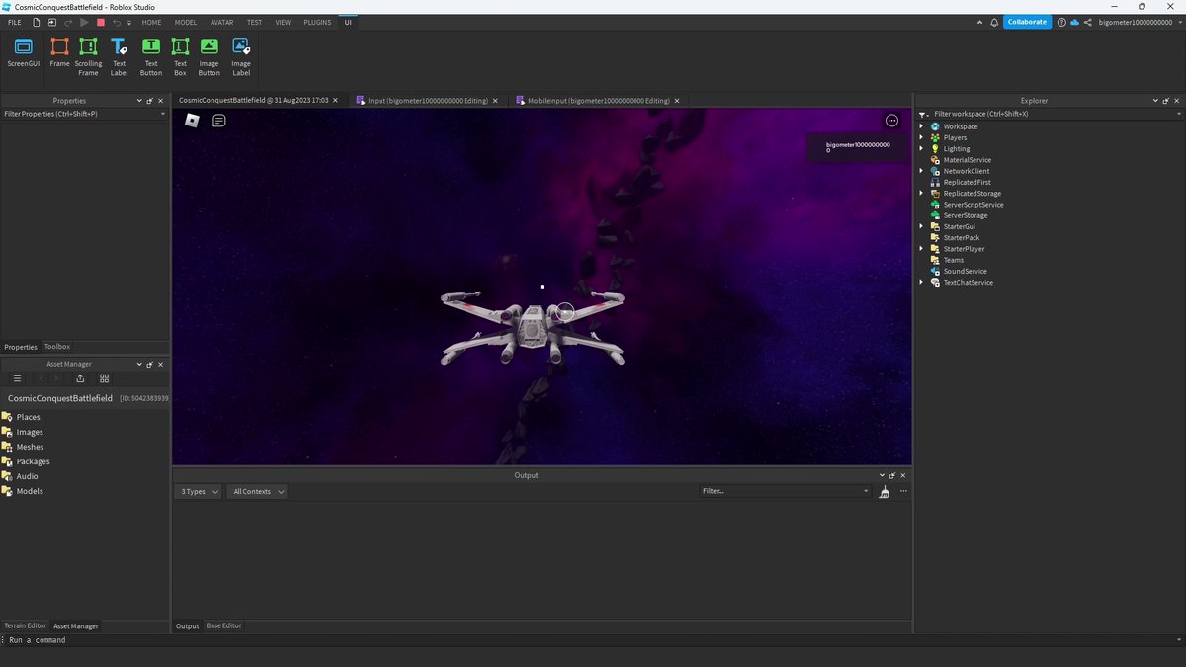Image resolution: width=1186 pixels, height=667 pixels.
Task: Add an Image Button element
Action: [x=210, y=55]
